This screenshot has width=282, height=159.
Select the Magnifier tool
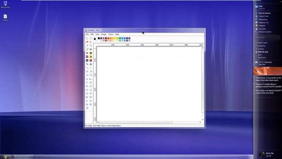click(91, 45)
